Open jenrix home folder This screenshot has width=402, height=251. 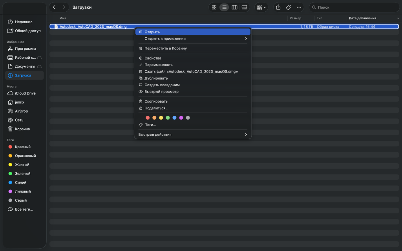(x=24, y=102)
